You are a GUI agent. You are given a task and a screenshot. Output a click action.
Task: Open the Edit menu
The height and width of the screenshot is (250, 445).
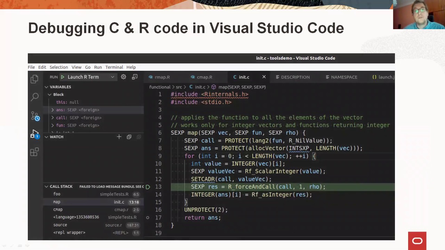[x=42, y=67]
